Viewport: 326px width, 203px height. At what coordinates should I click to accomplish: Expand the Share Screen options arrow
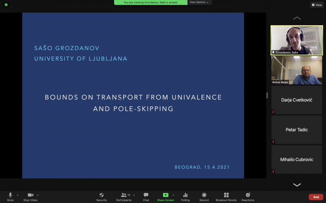[173, 195]
